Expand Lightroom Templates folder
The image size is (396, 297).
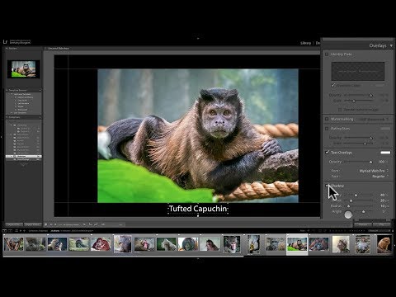(12, 94)
